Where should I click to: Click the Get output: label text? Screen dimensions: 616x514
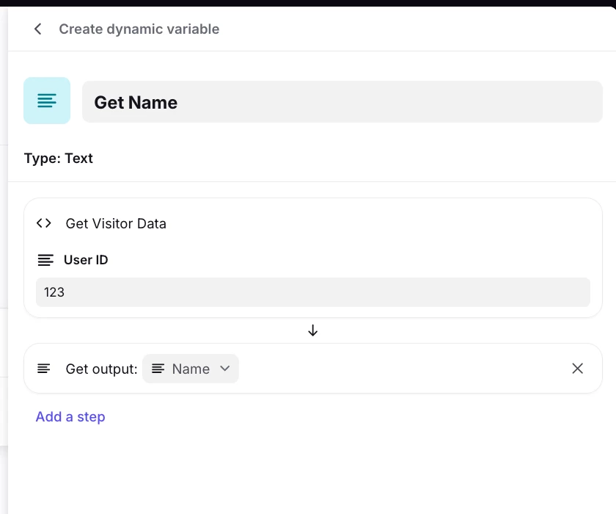point(101,369)
